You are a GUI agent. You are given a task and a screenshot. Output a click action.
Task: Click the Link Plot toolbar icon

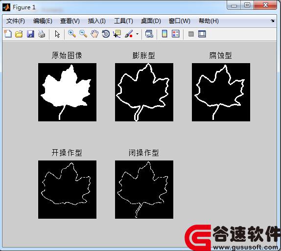[149, 34]
